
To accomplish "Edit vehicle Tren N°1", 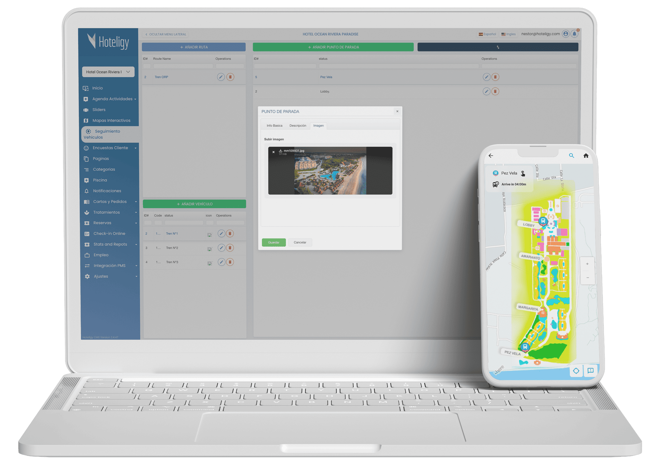I will pyautogui.click(x=221, y=233).
